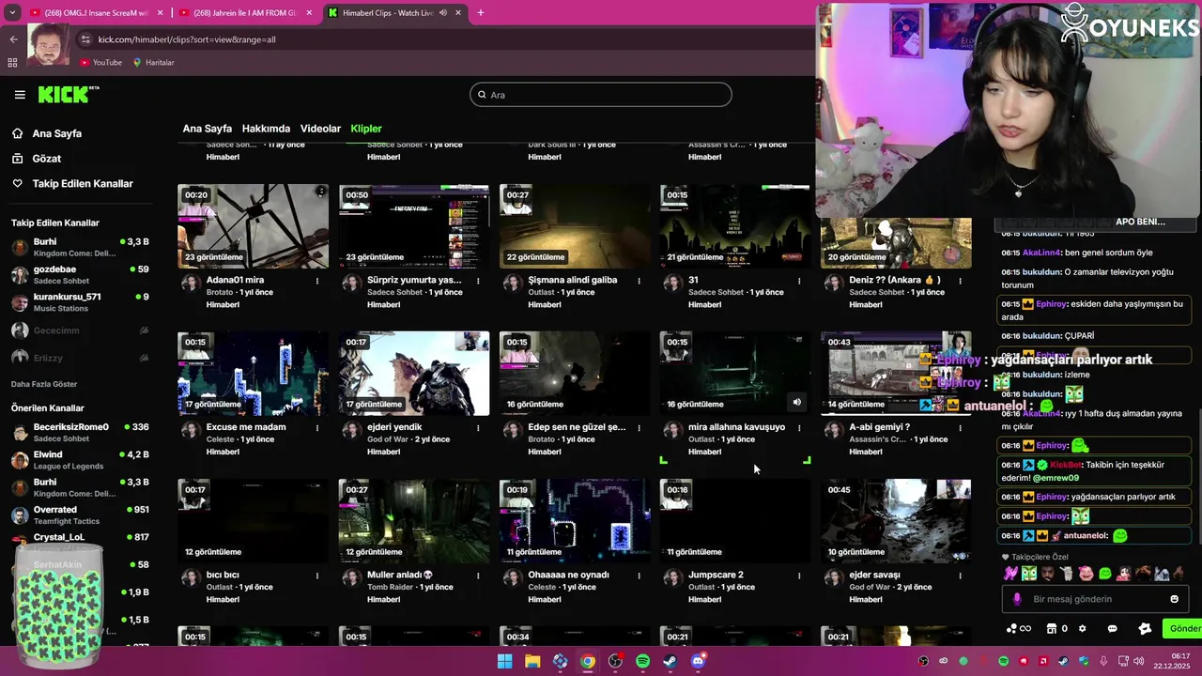Click the Ara search field
The height and width of the screenshot is (676, 1202).
[601, 94]
